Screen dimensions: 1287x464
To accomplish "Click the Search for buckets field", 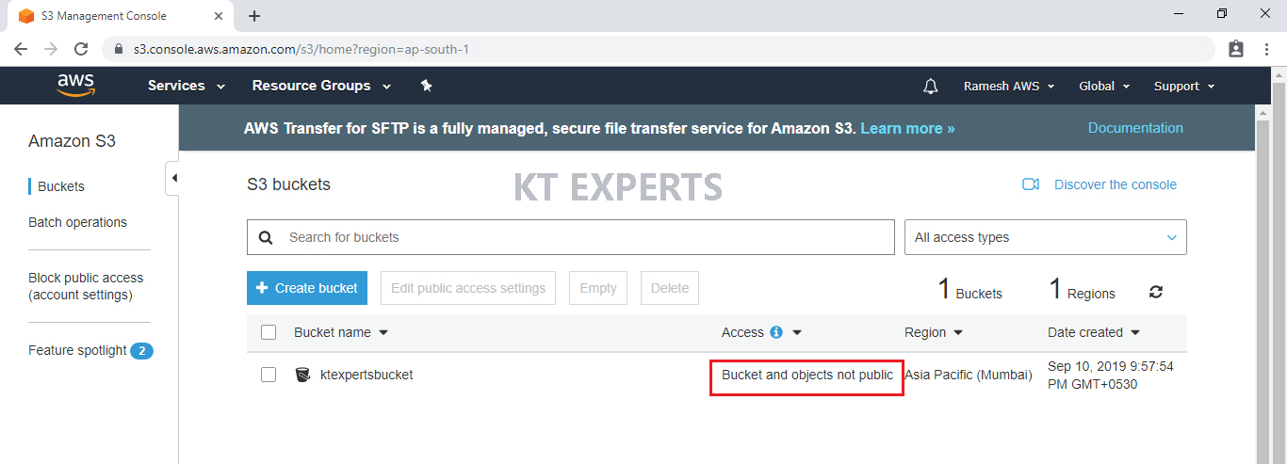I will click(x=571, y=237).
